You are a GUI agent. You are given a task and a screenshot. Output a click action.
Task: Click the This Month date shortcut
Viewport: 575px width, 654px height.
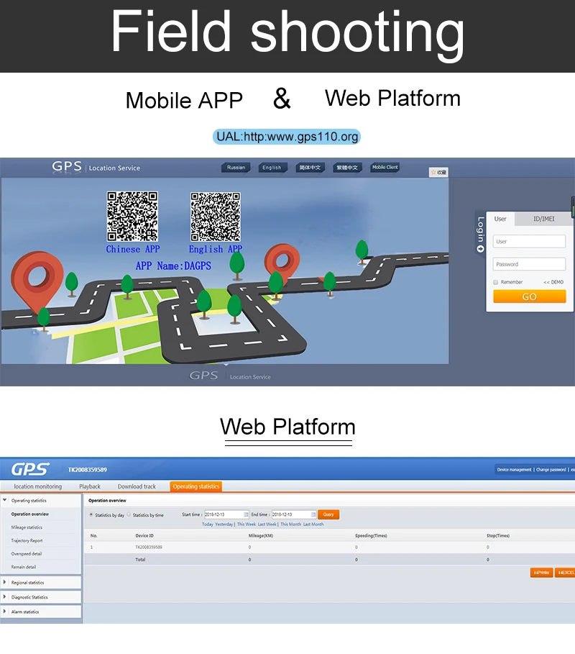click(x=290, y=524)
